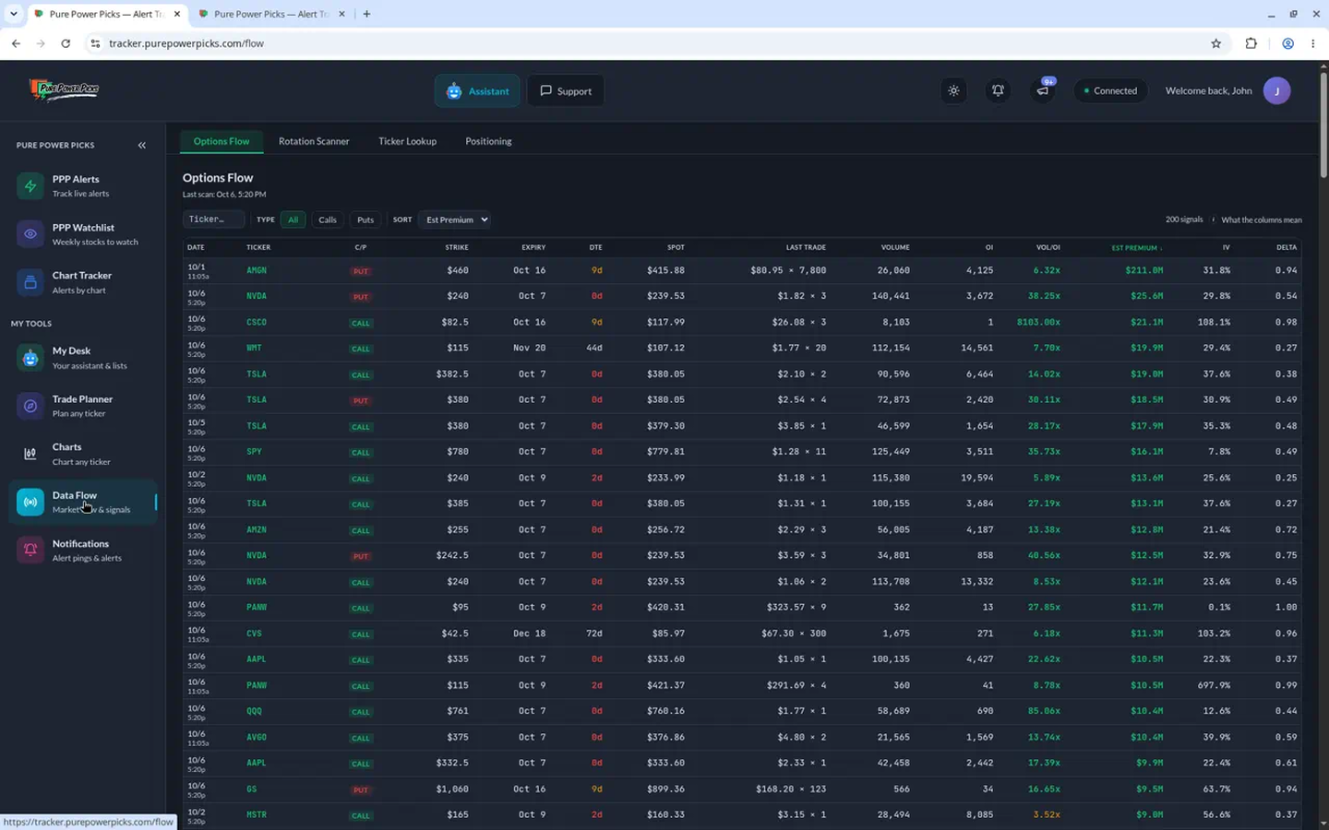This screenshot has width=1329, height=830.
Task: Open the Est Premium sort dropdown
Action: 457,219
